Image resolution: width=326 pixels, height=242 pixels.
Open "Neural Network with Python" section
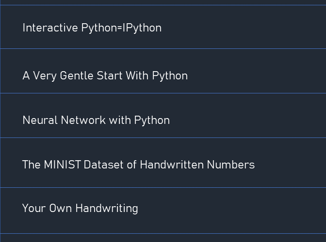[x=96, y=121]
